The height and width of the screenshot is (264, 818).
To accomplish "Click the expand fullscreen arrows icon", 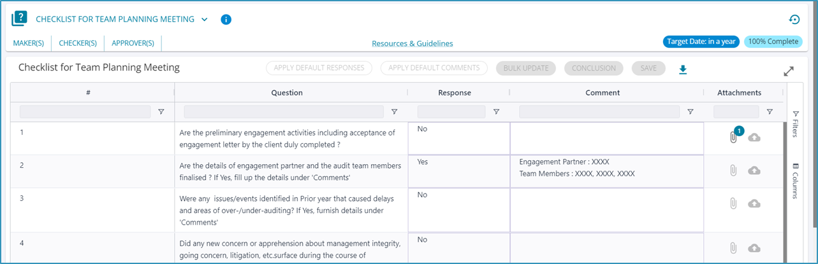I will coord(789,72).
